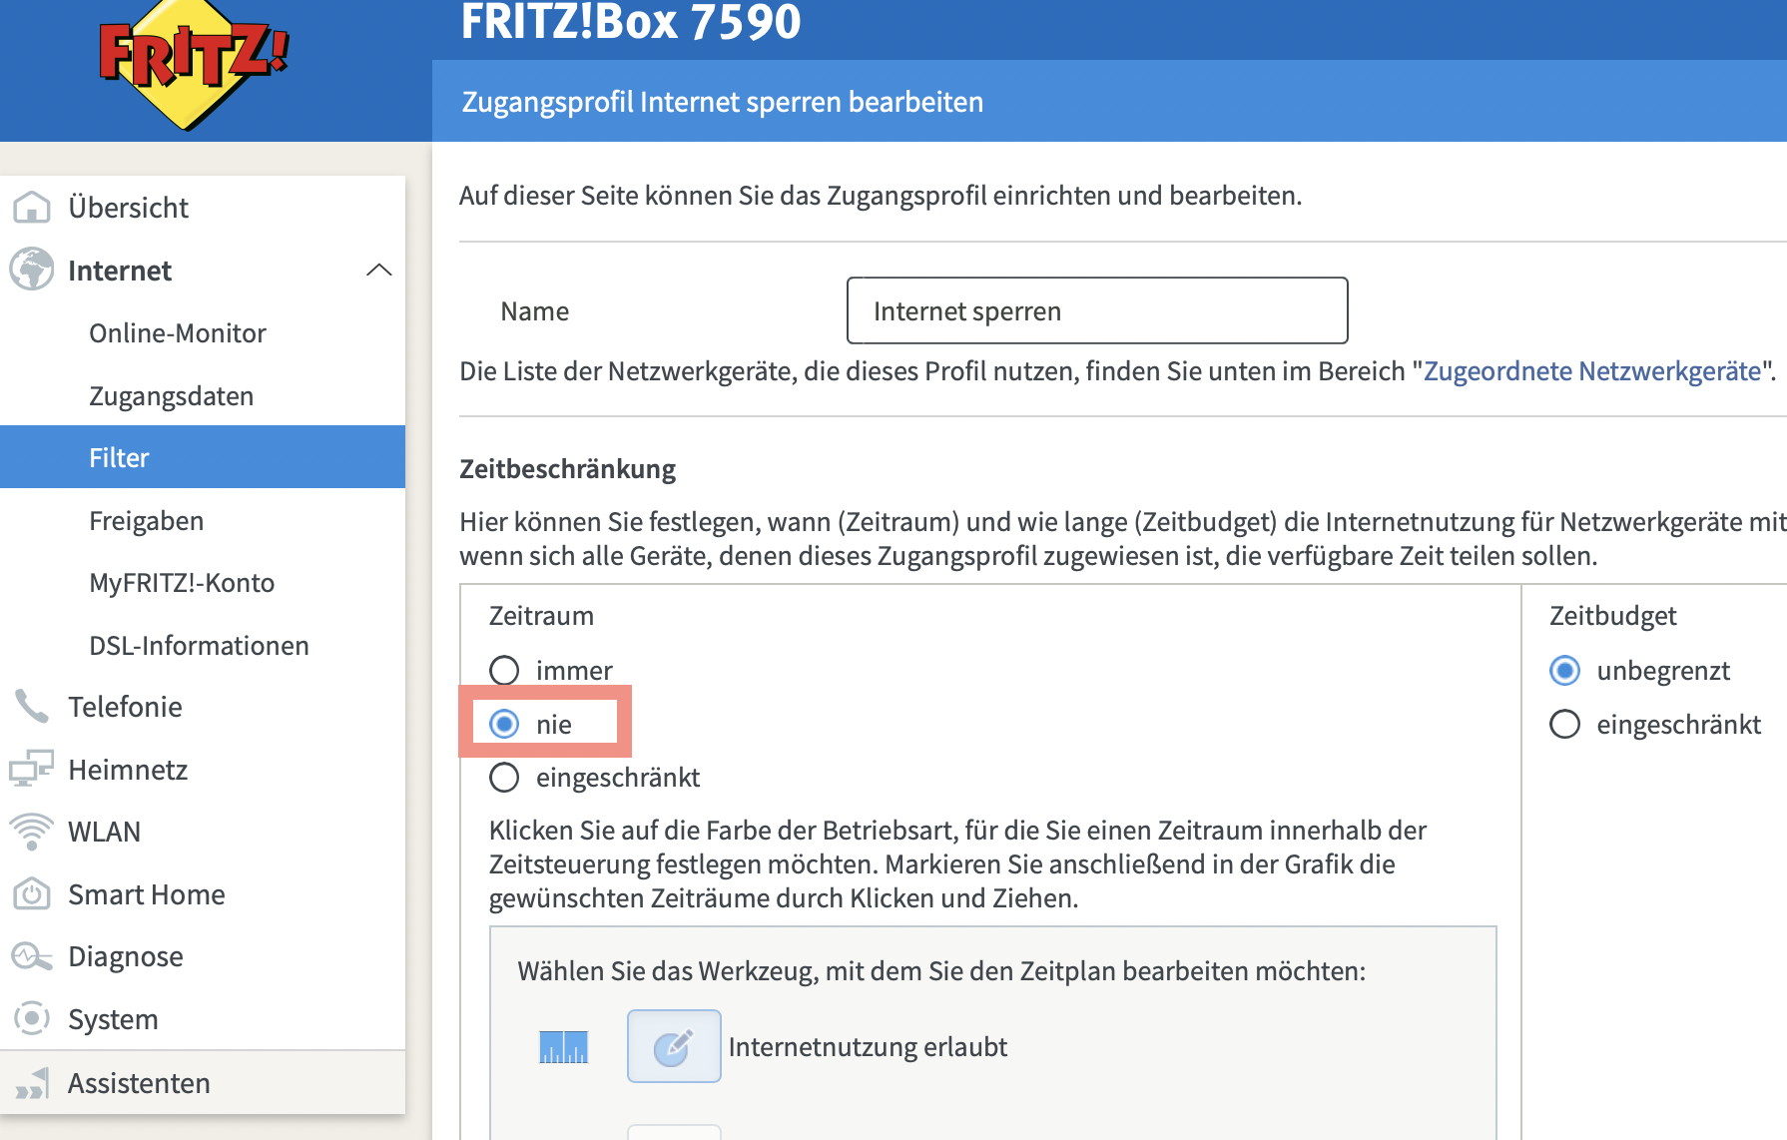Click the Smart Home power icon
The width and height of the screenshot is (1787, 1140).
pos(32,893)
